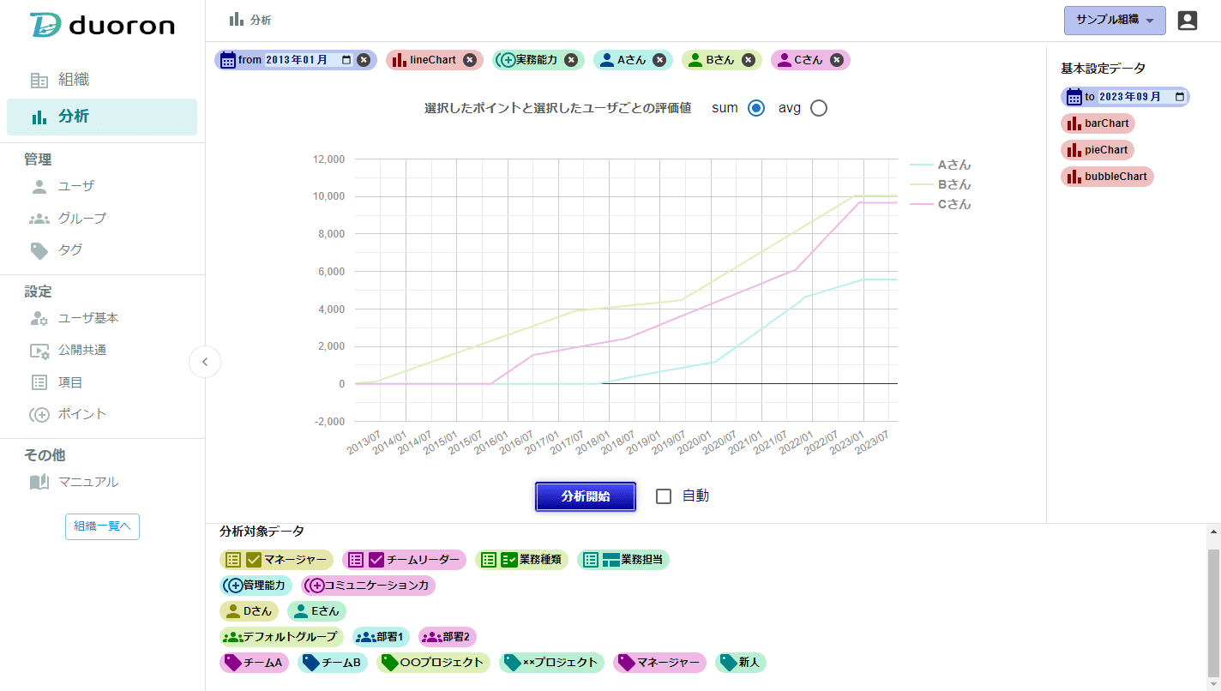The width and height of the screenshot is (1221, 691).
Task: Remove the Aさん chip
Action: (659, 60)
